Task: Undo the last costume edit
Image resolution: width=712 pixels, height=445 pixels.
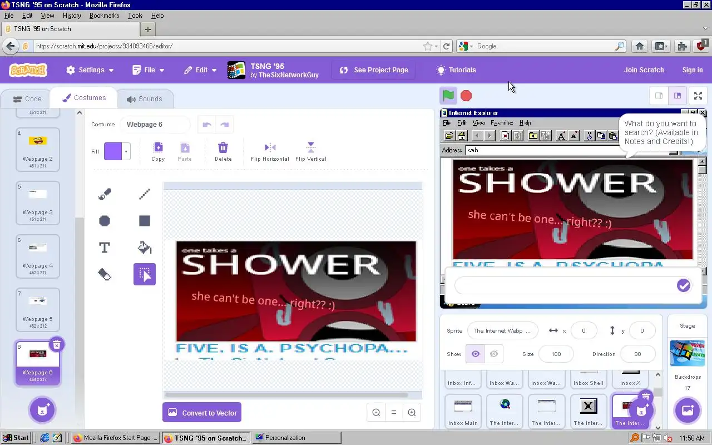Action: point(207,125)
